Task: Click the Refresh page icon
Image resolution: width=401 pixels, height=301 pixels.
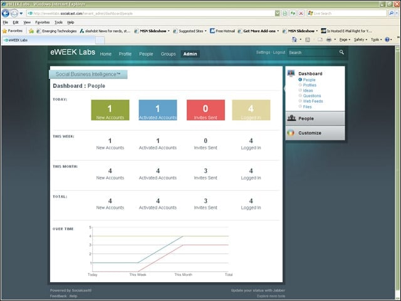Action: [293, 13]
